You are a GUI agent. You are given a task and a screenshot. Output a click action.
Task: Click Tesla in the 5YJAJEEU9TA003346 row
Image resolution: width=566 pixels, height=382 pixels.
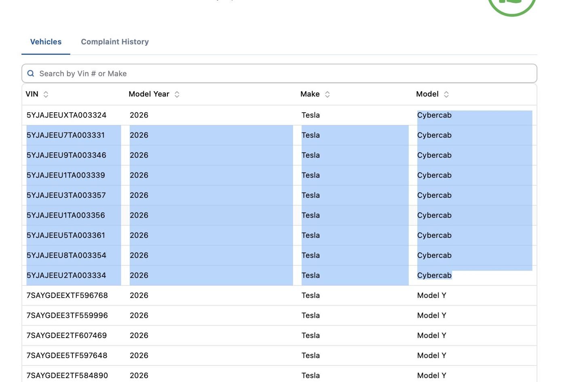point(310,155)
